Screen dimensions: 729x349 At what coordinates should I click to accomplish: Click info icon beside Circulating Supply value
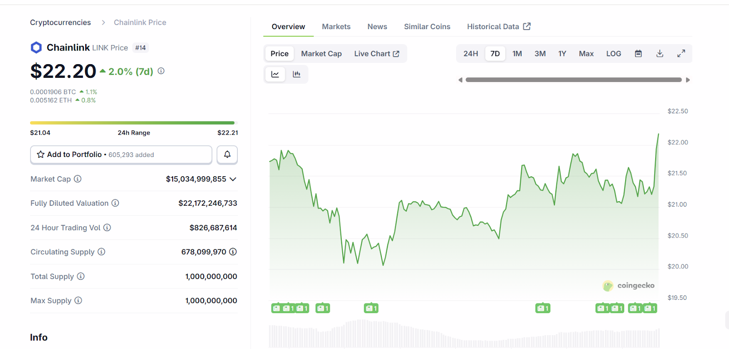233,252
